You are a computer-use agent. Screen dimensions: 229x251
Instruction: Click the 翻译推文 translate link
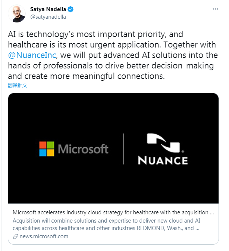[18, 85]
